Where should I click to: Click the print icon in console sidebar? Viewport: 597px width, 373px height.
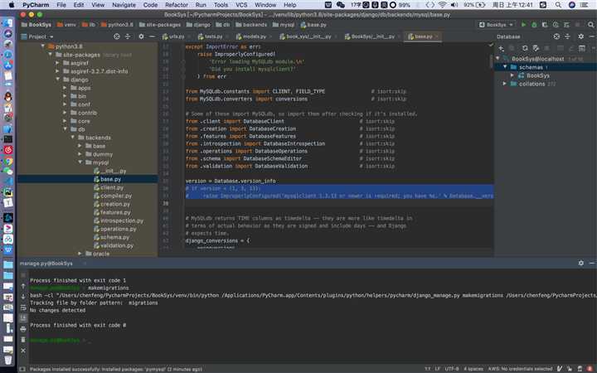(23, 328)
